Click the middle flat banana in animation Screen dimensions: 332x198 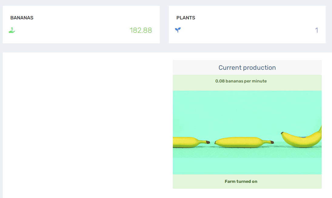pyautogui.click(x=241, y=142)
